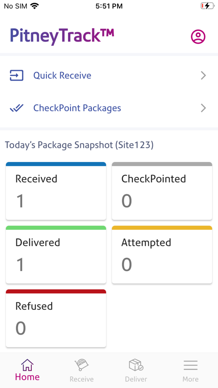
Task: Tap the battery charging indicator
Action: coord(207,6)
